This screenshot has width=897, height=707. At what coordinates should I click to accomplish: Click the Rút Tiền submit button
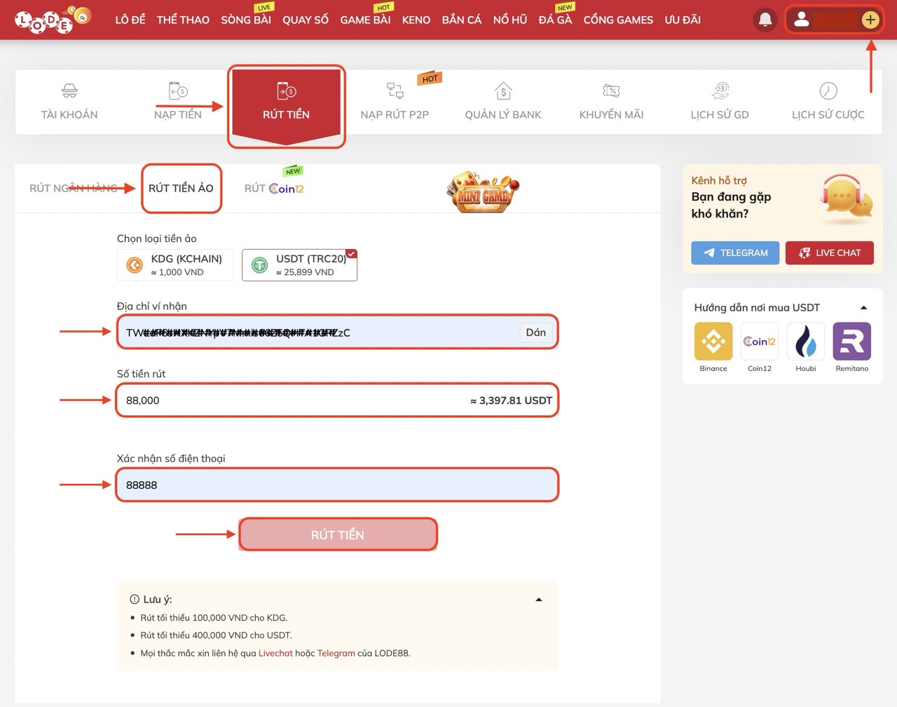point(338,534)
